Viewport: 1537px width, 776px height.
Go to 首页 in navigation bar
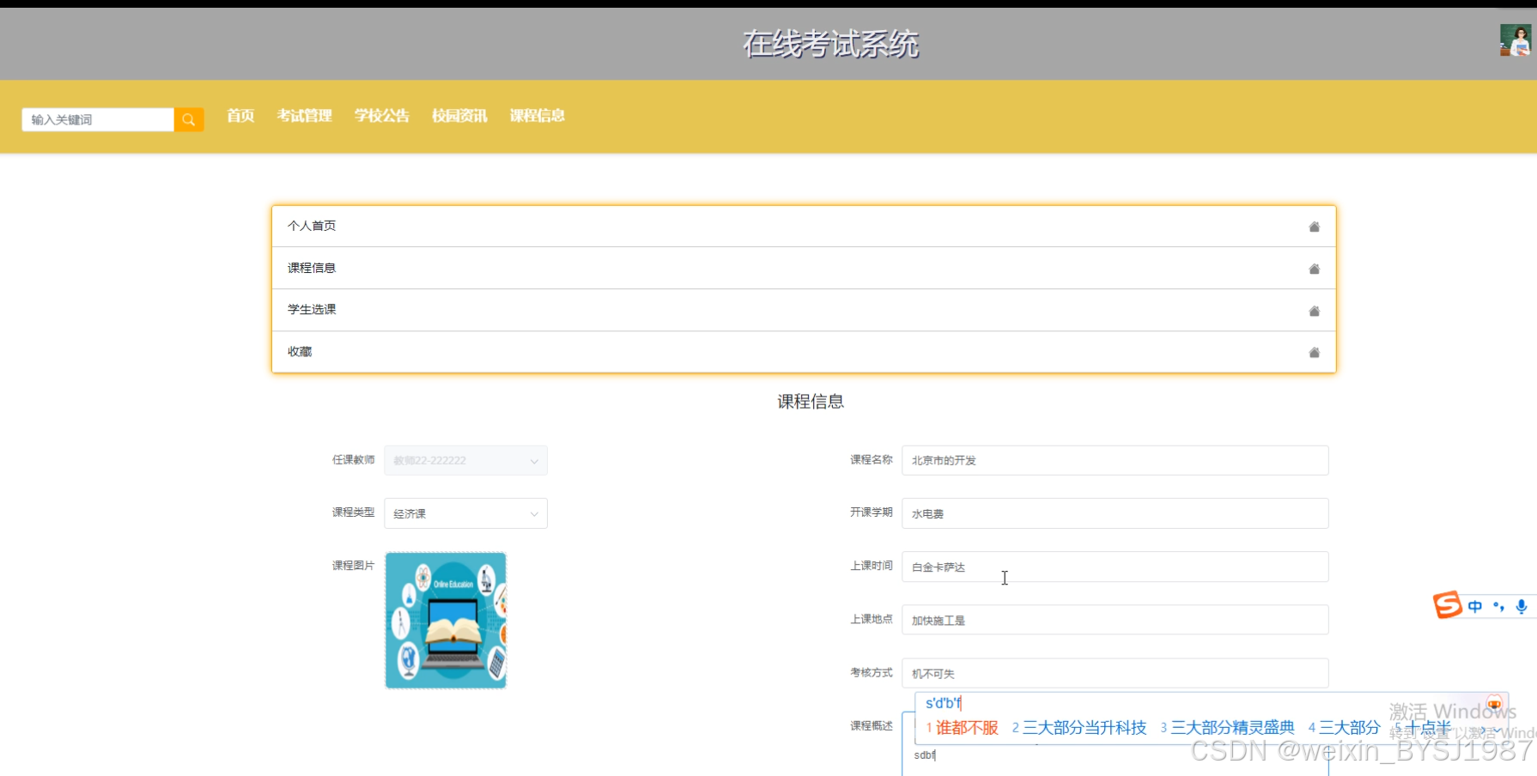pos(240,116)
